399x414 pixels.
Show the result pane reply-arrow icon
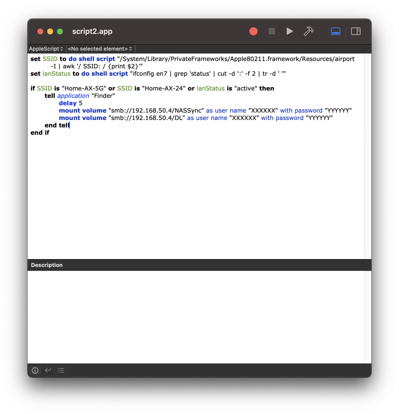(48, 370)
